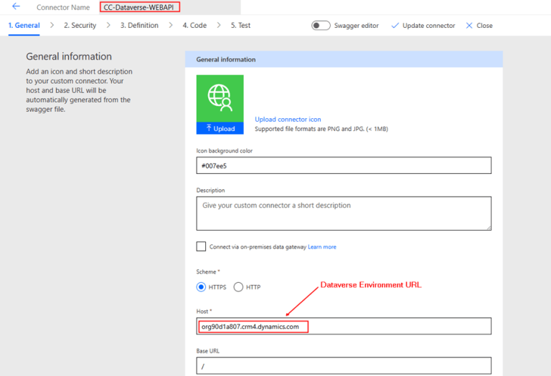Switch to the 2. Security tab
This screenshot has width=551, height=376.
[x=80, y=25]
